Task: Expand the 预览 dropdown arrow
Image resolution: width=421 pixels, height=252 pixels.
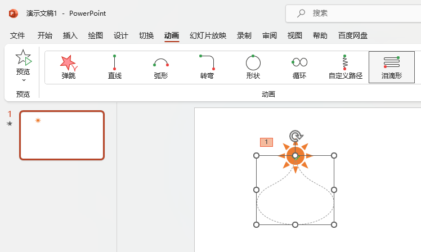Action: (24, 80)
